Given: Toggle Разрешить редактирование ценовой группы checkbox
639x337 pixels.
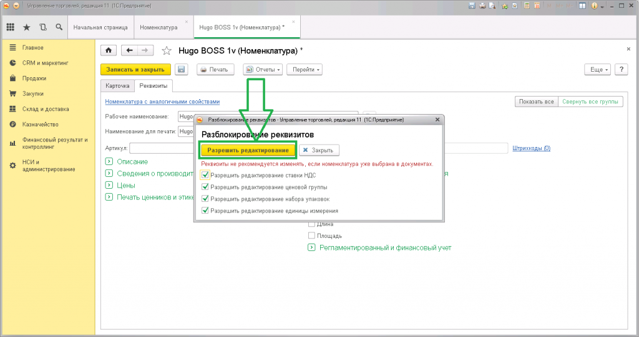Looking at the screenshot, I should click(x=205, y=187).
